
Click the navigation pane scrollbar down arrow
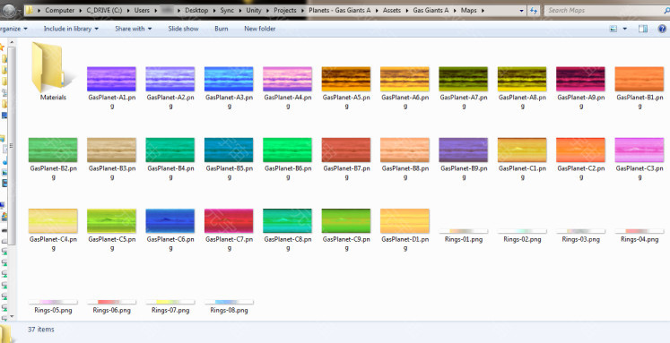(x=12, y=316)
